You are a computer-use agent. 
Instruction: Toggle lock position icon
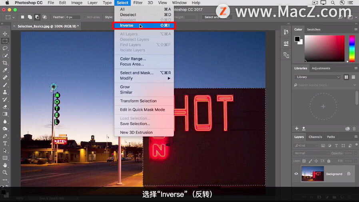point(316,161)
